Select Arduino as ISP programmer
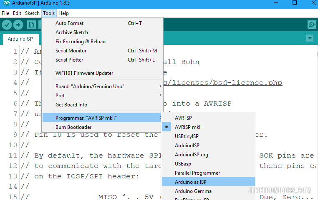Screen dimensions: 318x200 208,182
